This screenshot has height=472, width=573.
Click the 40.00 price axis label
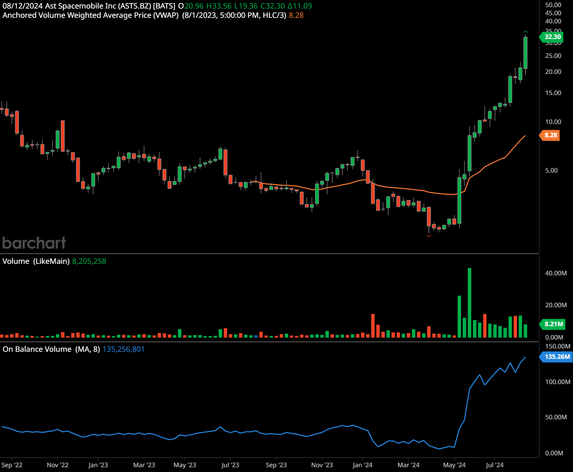(553, 21)
